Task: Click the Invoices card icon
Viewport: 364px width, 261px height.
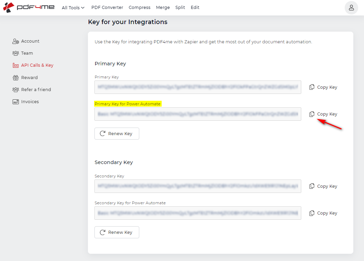Action: [x=16, y=102]
